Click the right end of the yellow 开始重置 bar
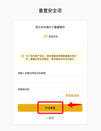Screen dimensions: 101x131 point(73,110)
